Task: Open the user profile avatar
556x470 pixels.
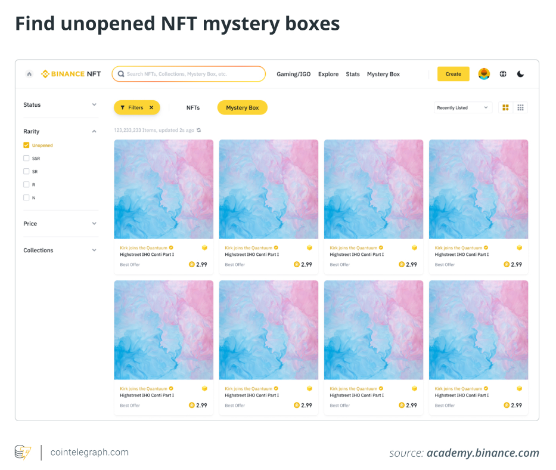Action: coord(484,74)
